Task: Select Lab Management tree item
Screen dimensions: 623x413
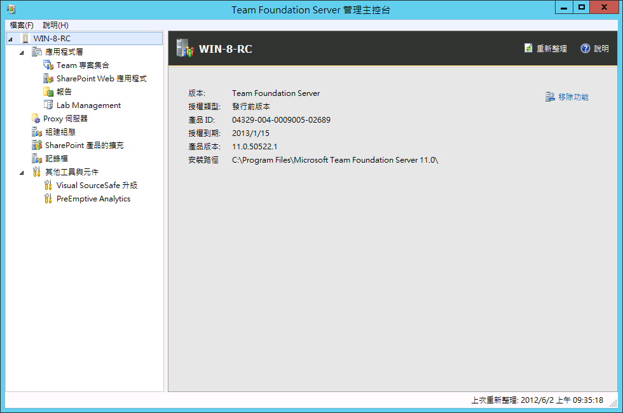Action: pyautogui.click(x=88, y=105)
